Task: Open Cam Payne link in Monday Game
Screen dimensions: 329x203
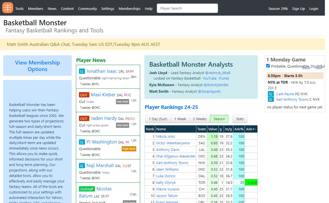Action: tap(285, 94)
